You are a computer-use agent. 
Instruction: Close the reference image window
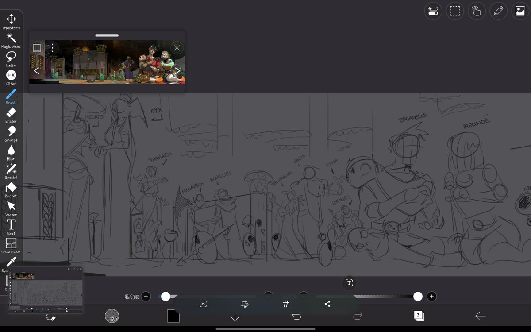pyautogui.click(x=177, y=48)
